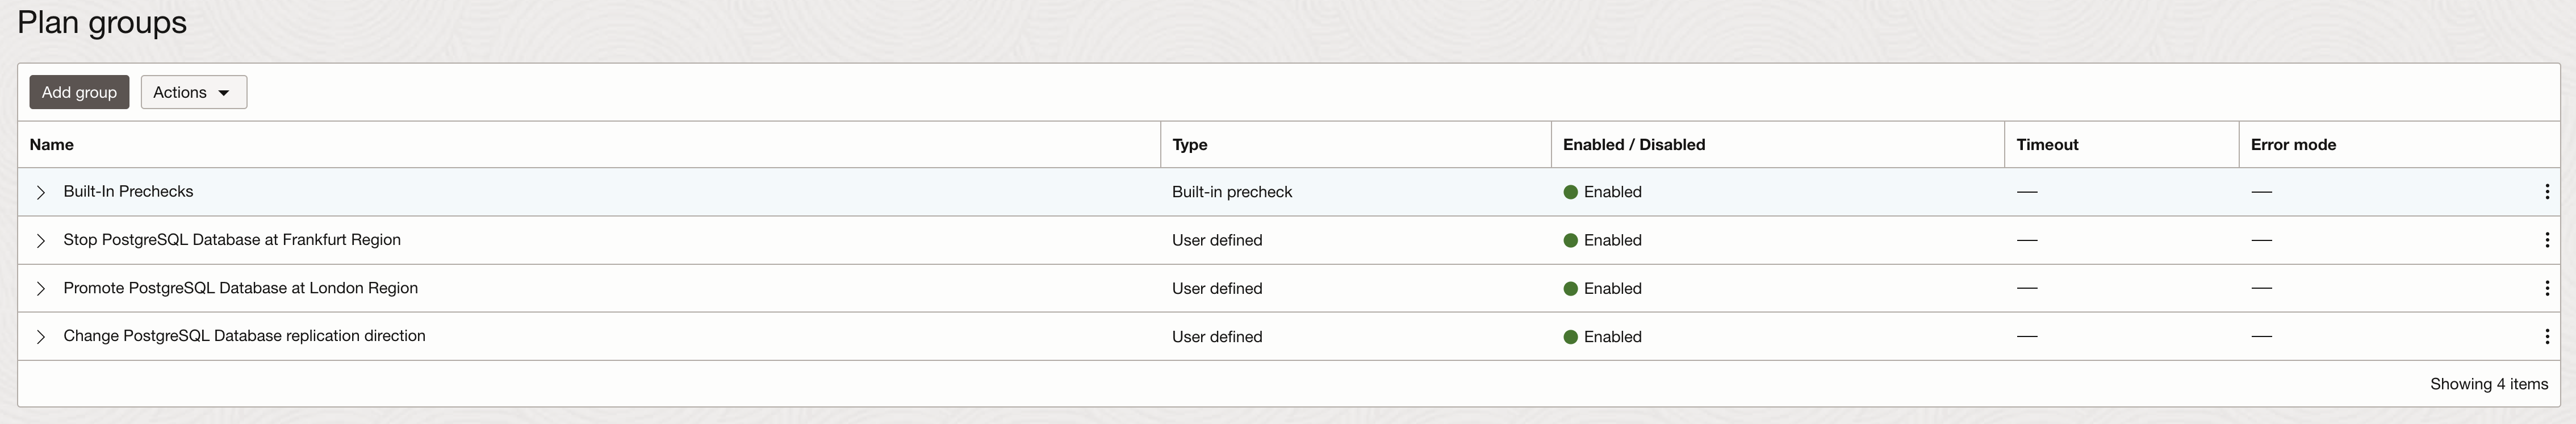Viewport: 2576px width, 424px height.
Task: Click the Timeout column header
Action: pos(2047,145)
